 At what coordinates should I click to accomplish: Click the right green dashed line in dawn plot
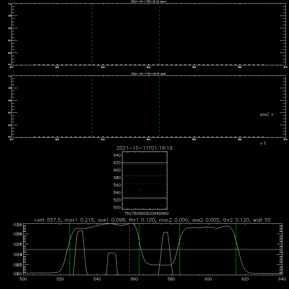pos(160,34)
